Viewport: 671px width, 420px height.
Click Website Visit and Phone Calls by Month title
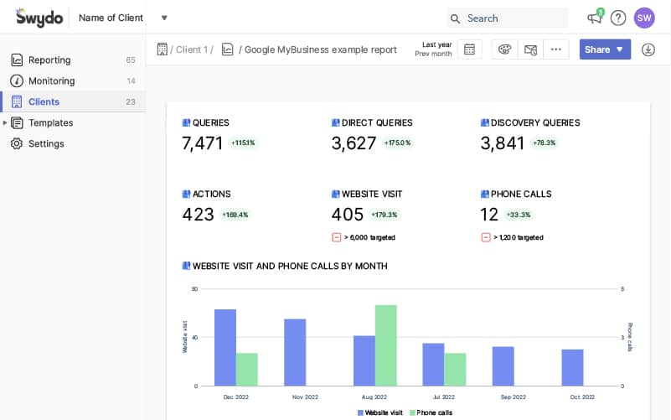[290, 266]
